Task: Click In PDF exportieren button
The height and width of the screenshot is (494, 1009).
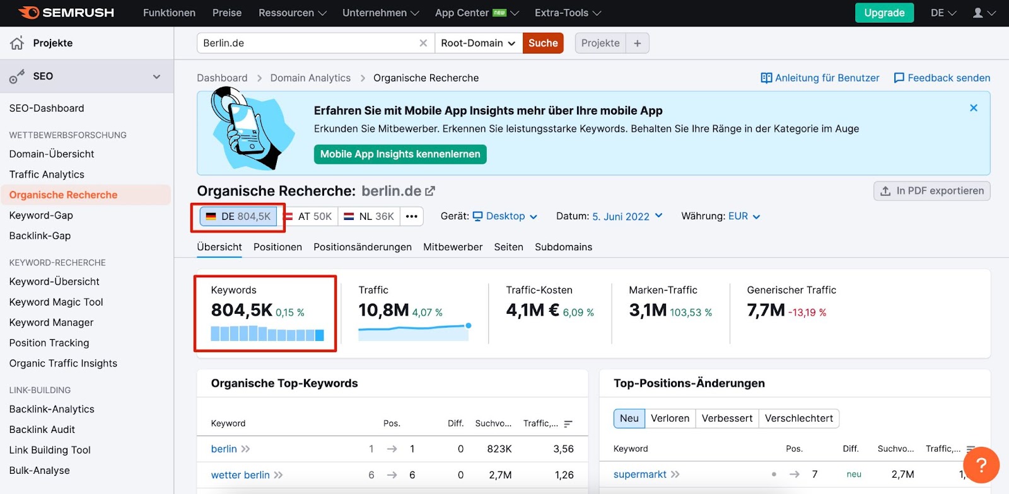Action: (932, 191)
